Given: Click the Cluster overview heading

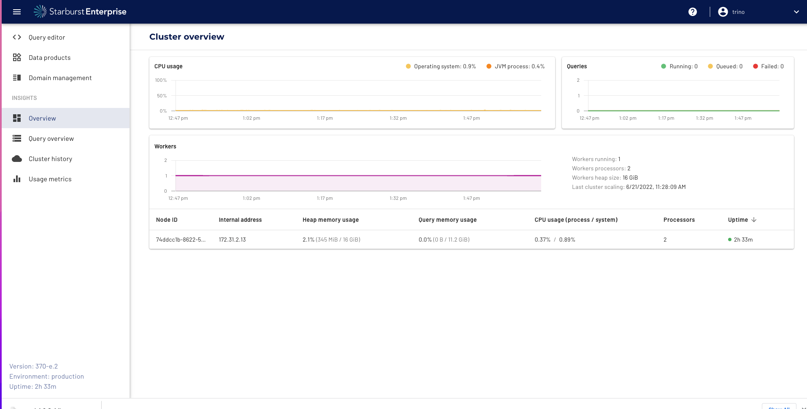Looking at the screenshot, I should coord(187,37).
